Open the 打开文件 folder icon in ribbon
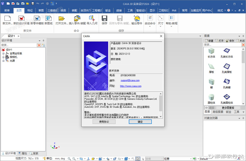This screenshot has width=246, height=161. [62, 18]
